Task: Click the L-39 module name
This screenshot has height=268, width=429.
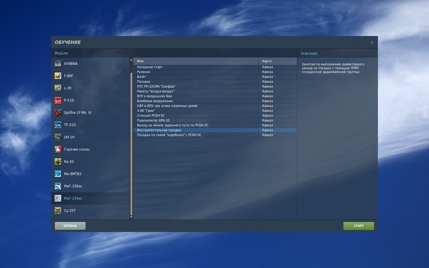Action: pos(67,88)
